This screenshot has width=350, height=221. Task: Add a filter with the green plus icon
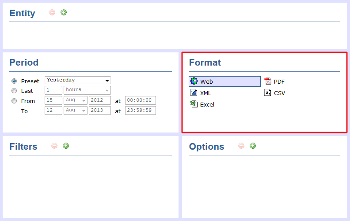[66, 146]
